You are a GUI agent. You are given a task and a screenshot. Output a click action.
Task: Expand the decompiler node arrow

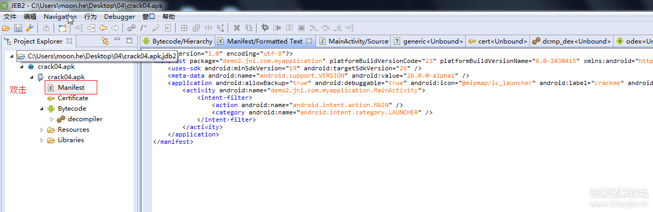(52, 119)
